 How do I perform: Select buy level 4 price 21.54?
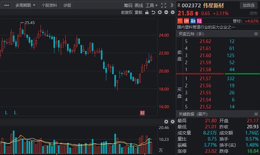[205, 100]
